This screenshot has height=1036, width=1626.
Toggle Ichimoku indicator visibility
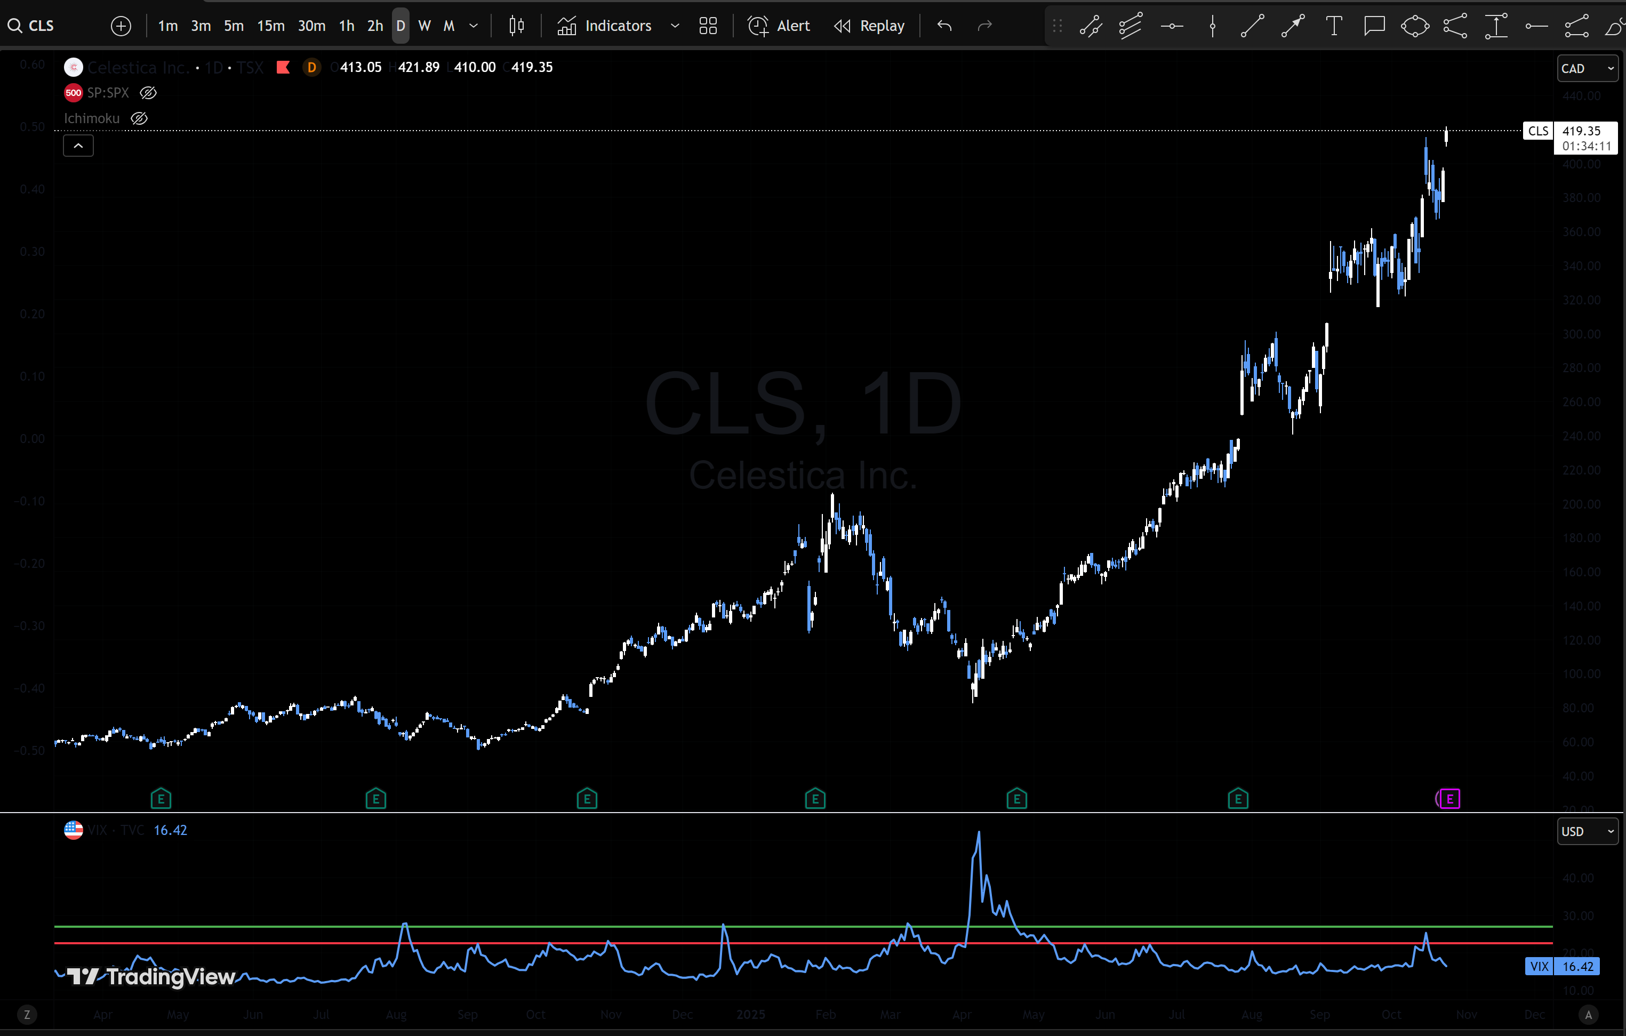pos(139,118)
